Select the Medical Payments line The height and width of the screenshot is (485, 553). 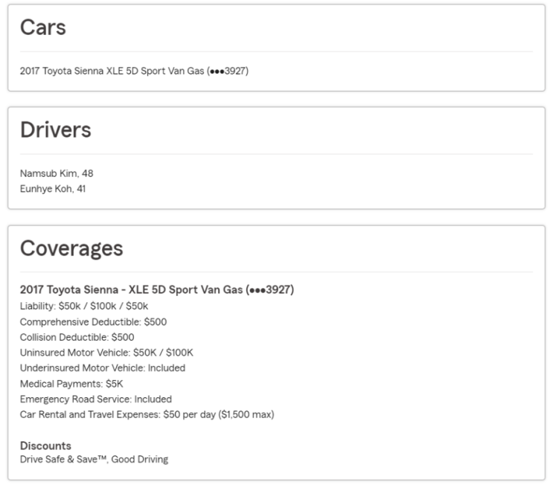(x=71, y=383)
